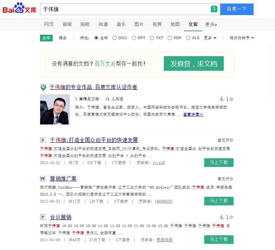Expand the 更多 filter dropdown
275x250 pixels.
coord(210,38)
